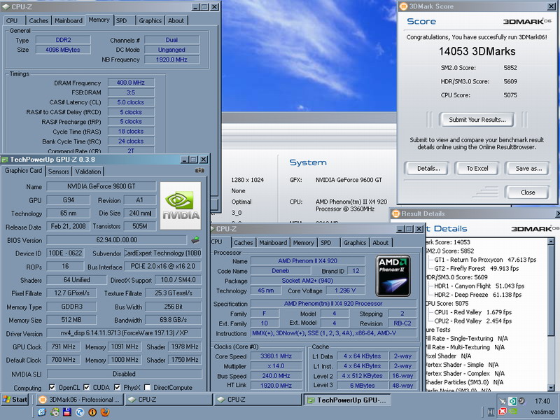
Task: Click the Save as button
Action: click(528, 168)
